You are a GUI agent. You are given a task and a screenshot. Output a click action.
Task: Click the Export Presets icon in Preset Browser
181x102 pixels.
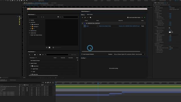tap(43, 55)
